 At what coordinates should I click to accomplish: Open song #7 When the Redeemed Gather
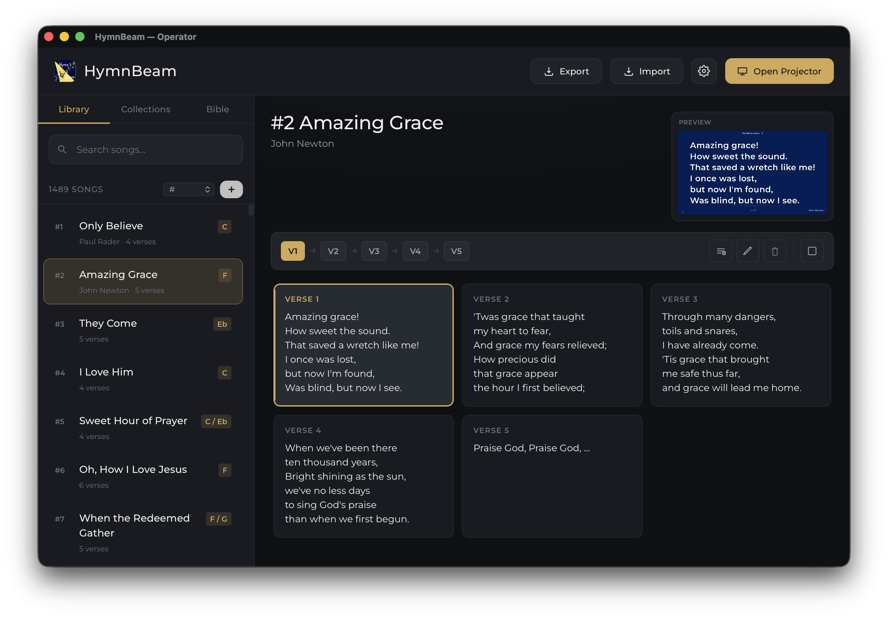pos(143,532)
